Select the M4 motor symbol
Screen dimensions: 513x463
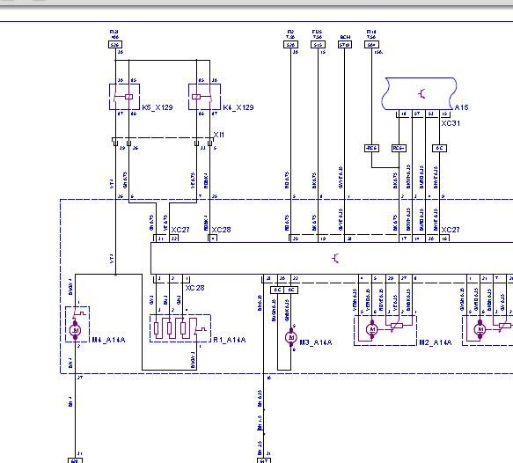(76, 330)
